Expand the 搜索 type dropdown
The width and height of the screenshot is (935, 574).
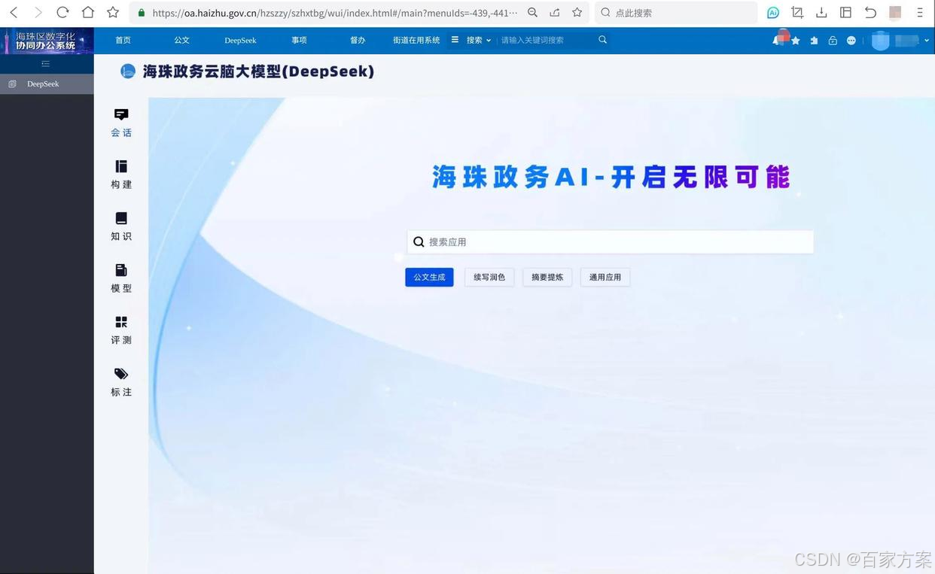click(479, 40)
